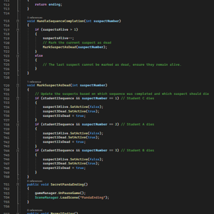Viewport: 214px width, 214px height.
Task: Fold the student2Sequence if block at line 738
Action: point(18,124)
